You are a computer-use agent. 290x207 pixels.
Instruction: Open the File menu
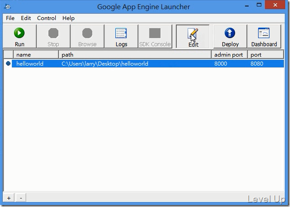pyautogui.click(x=10, y=18)
